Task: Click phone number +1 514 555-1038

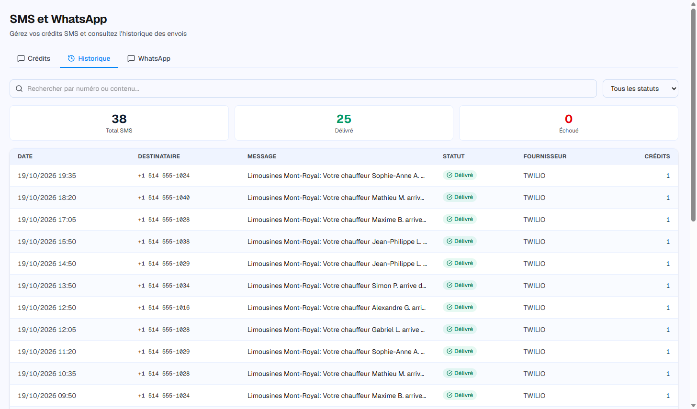Action: pos(164,242)
